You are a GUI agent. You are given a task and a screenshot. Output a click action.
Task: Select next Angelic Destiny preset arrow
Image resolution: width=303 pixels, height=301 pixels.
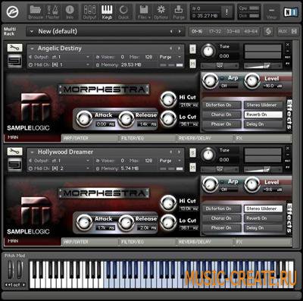[x=179, y=48]
